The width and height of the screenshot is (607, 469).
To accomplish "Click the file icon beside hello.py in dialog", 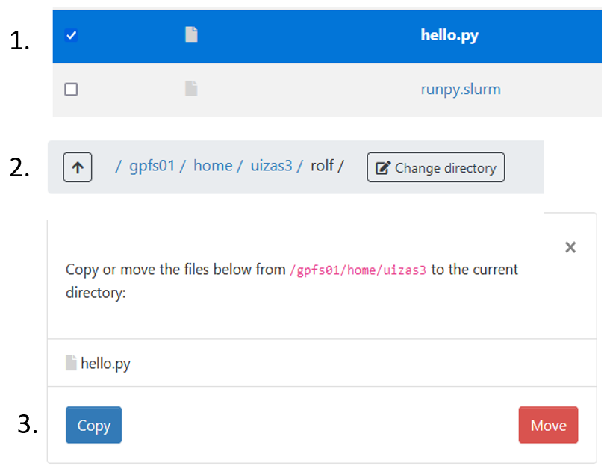I will tap(71, 363).
